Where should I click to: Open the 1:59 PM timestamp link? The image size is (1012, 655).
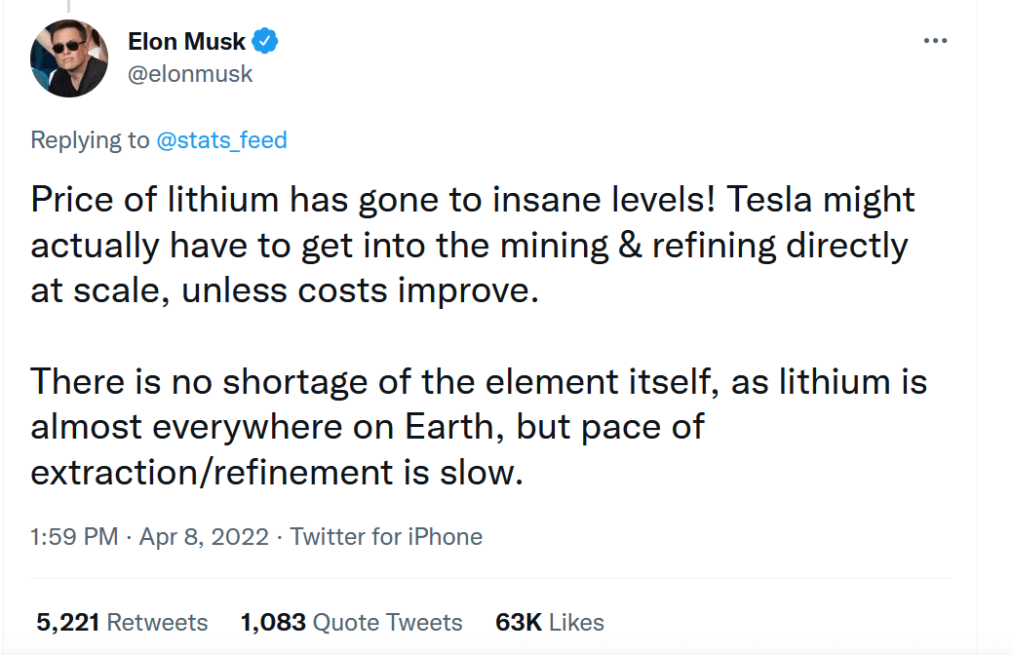pyautogui.click(x=74, y=537)
